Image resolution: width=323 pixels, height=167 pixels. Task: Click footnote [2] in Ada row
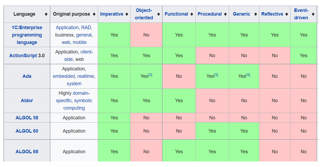point(150,75)
